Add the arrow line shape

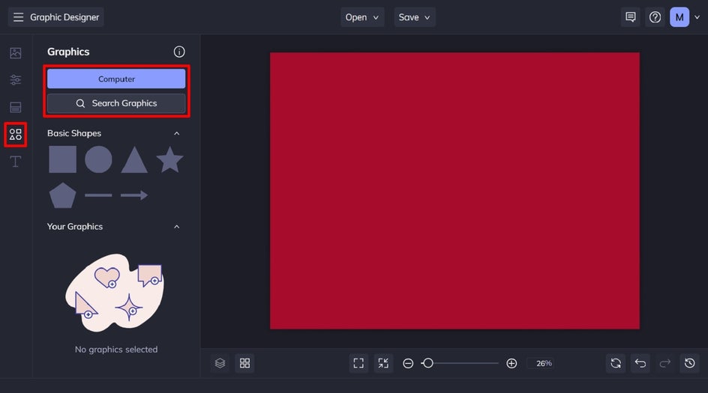coord(134,195)
